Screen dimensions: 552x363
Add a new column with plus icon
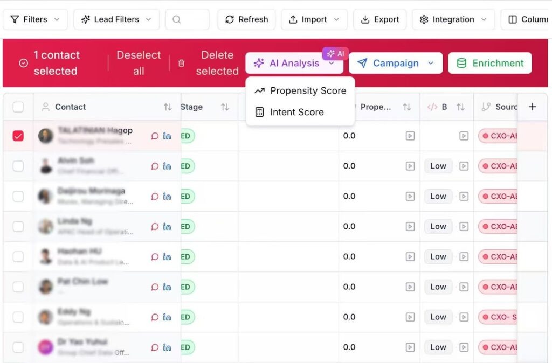[532, 107]
